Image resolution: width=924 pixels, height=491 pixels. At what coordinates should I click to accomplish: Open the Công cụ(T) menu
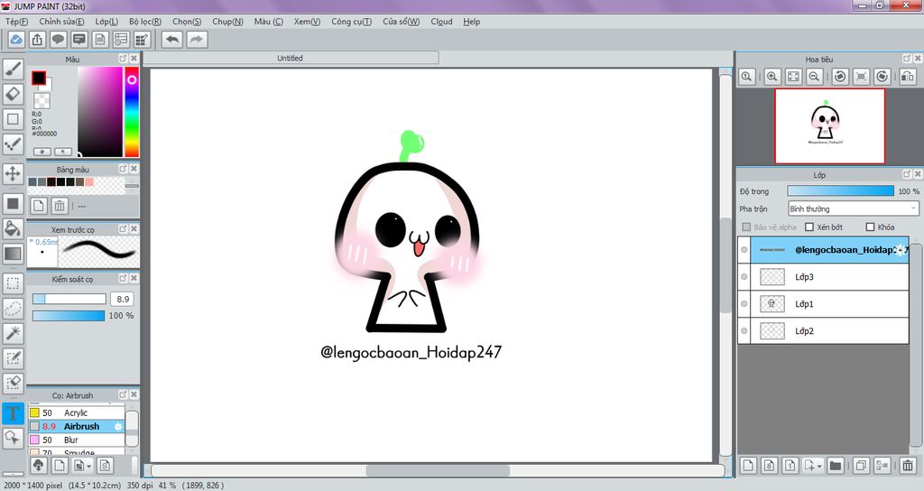tap(351, 22)
